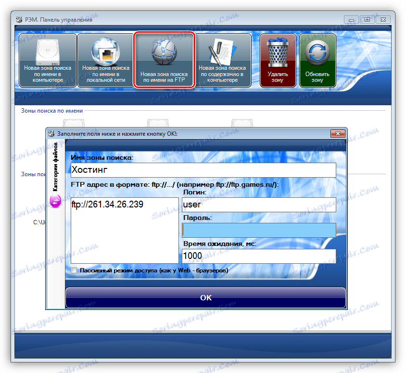Image resolution: width=406 pixels, height=373 pixels.
Task: Minimize the РЭМ control panel window
Action: tap(351, 20)
